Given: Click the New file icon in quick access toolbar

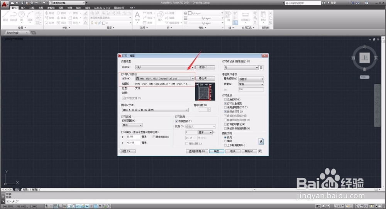Looking at the screenshot, I should pos(12,3).
